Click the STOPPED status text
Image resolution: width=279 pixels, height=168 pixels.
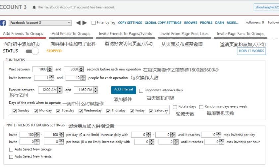tap(54, 51)
